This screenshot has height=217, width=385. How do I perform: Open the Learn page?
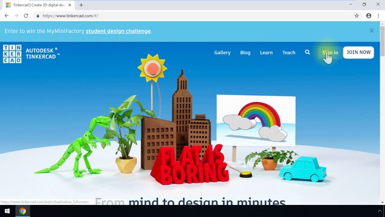pyautogui.click(x=266, y=52)
